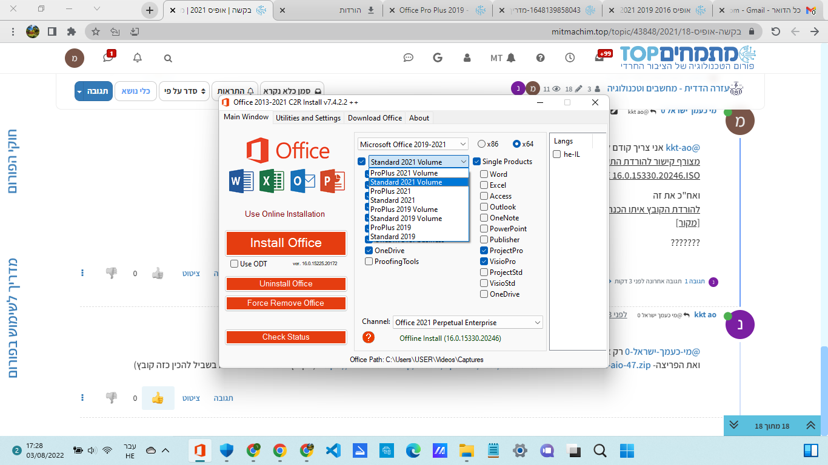Click thumbs-down on the second post
The image size is (828, 465).
pos(112,398)
